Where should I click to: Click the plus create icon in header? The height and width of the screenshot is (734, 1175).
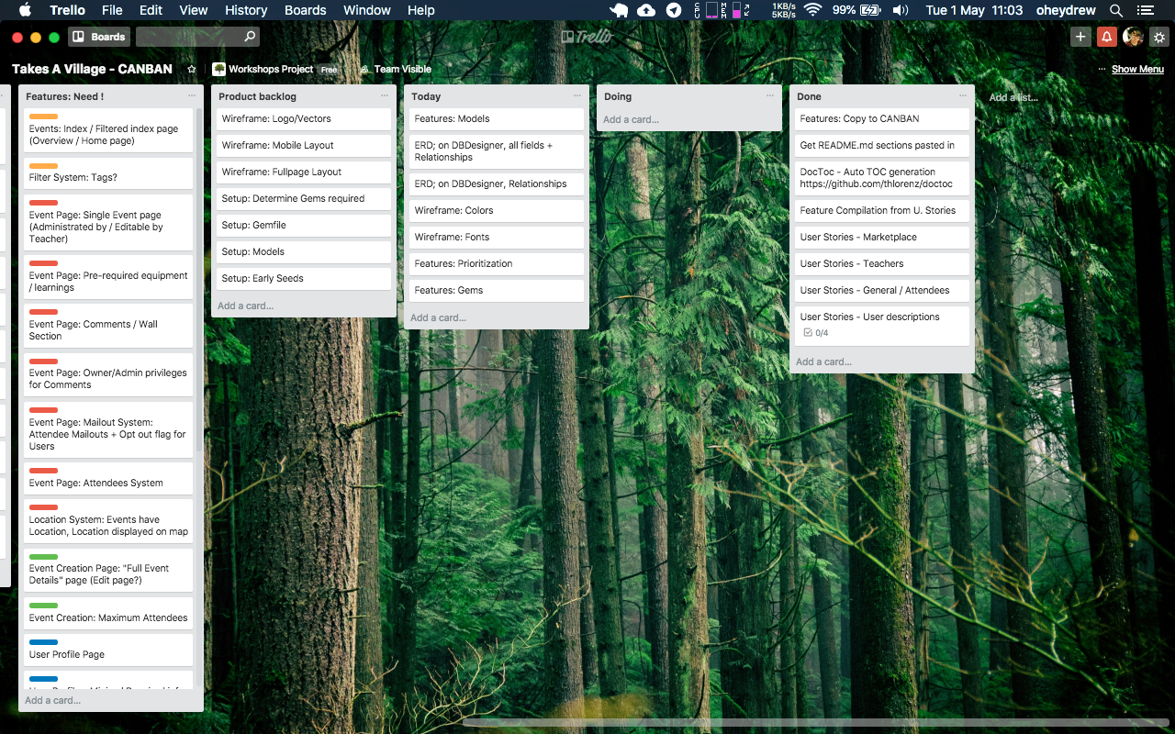click(1080, 37)
